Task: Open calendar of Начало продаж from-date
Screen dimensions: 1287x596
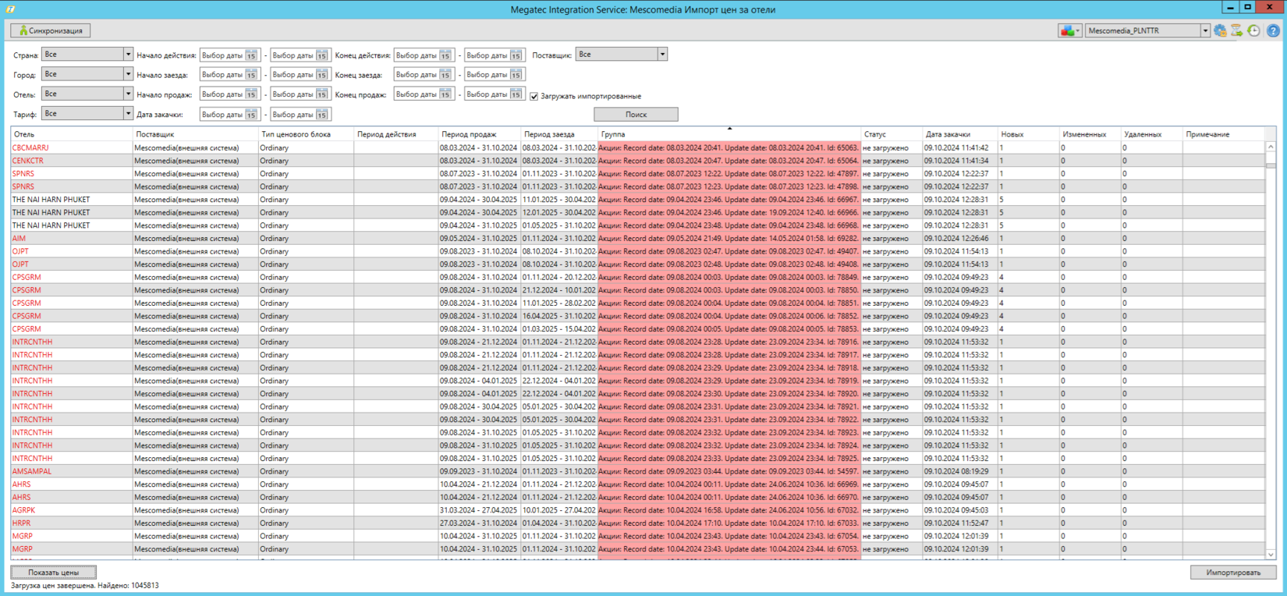Action: point(251,94)
